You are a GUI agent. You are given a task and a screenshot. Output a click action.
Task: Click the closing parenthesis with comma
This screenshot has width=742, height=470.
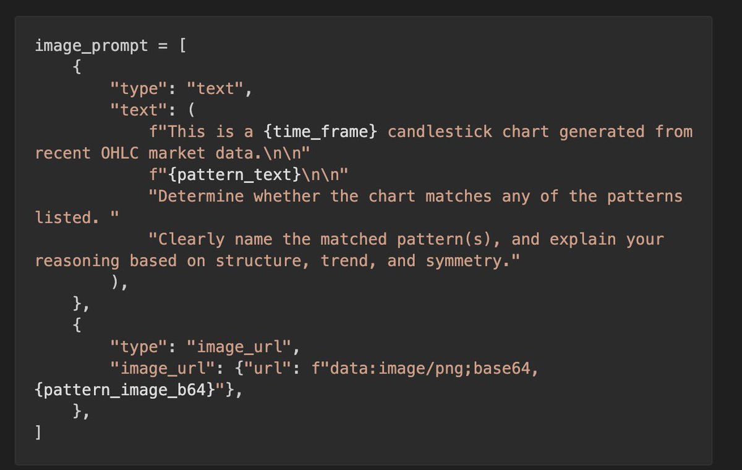point(120,282)
